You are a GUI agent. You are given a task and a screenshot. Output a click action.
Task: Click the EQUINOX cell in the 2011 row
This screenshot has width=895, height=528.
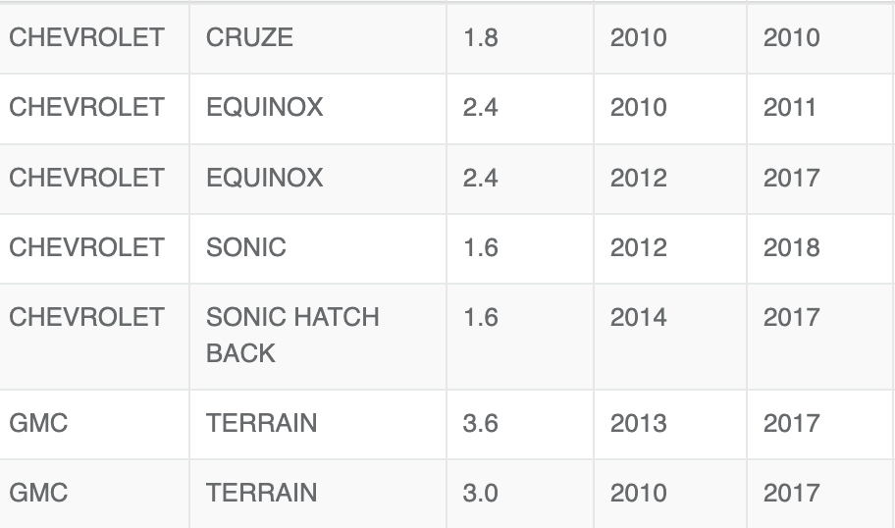click(x=317, y=108)
